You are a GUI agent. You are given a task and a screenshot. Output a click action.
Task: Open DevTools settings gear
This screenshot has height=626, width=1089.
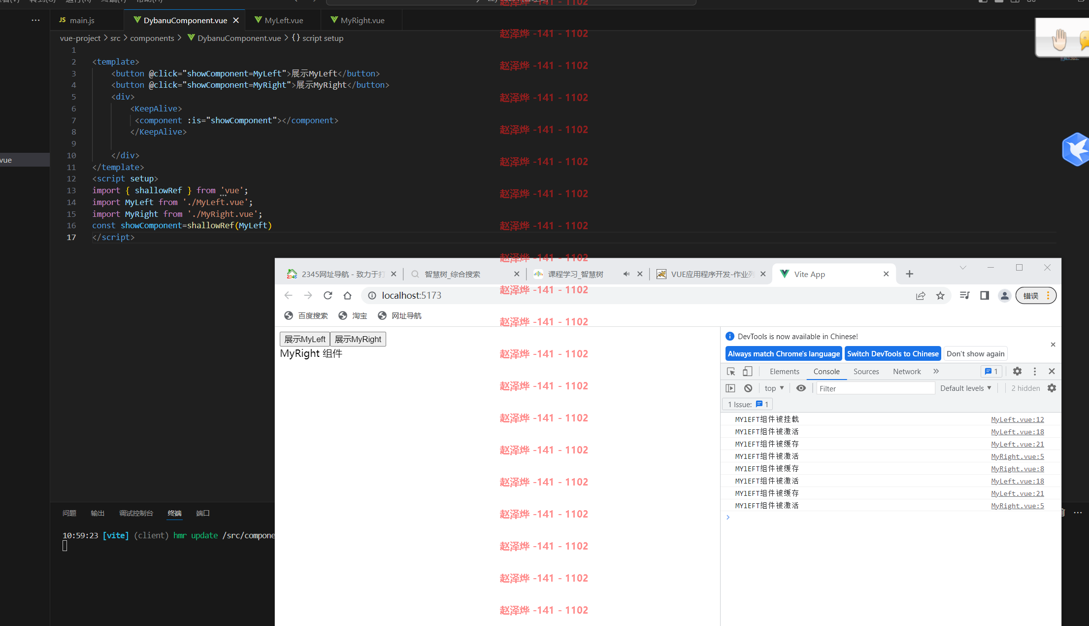[1017, 371]
